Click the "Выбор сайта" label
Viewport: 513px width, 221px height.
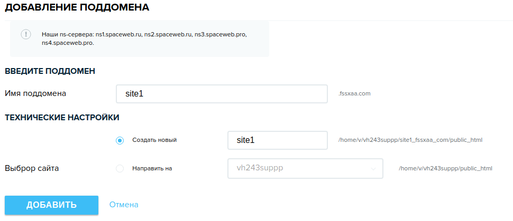coord(32,169)
